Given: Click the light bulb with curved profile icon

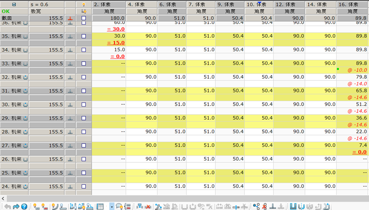Looking at the screenshot, I should tap(55, 206).
